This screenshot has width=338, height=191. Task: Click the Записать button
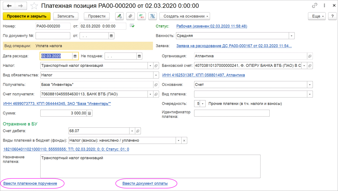(68, 16)
